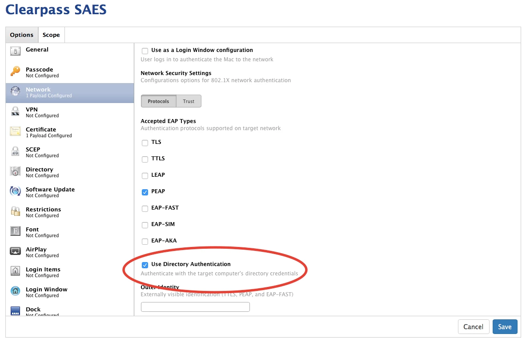The width and height of the screenshot is (522, 338).
Task: Uncheck the PEAP checkbox
Action: (x=145, y=192)
